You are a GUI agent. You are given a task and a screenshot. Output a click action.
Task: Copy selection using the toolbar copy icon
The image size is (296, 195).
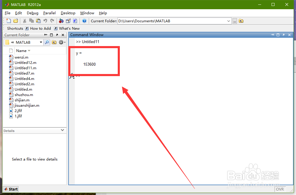[31, 21]
